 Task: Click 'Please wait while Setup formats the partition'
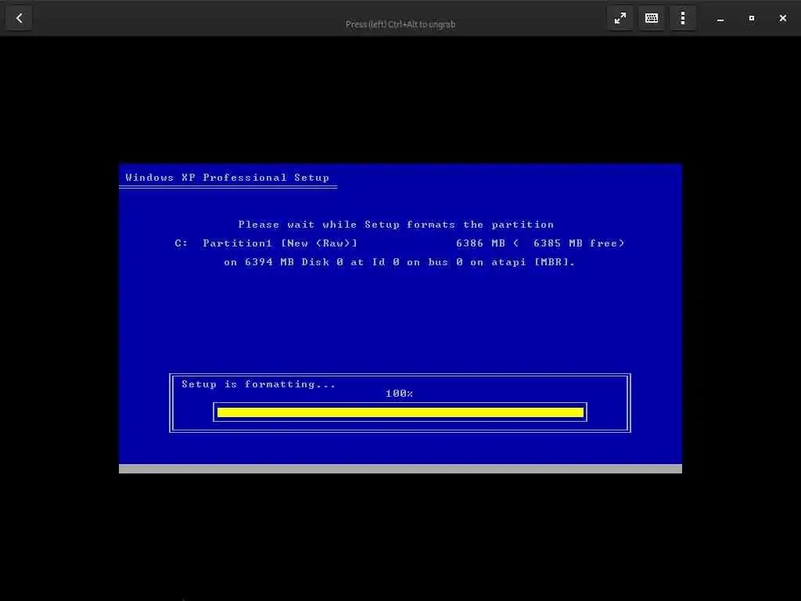(396, 225)
